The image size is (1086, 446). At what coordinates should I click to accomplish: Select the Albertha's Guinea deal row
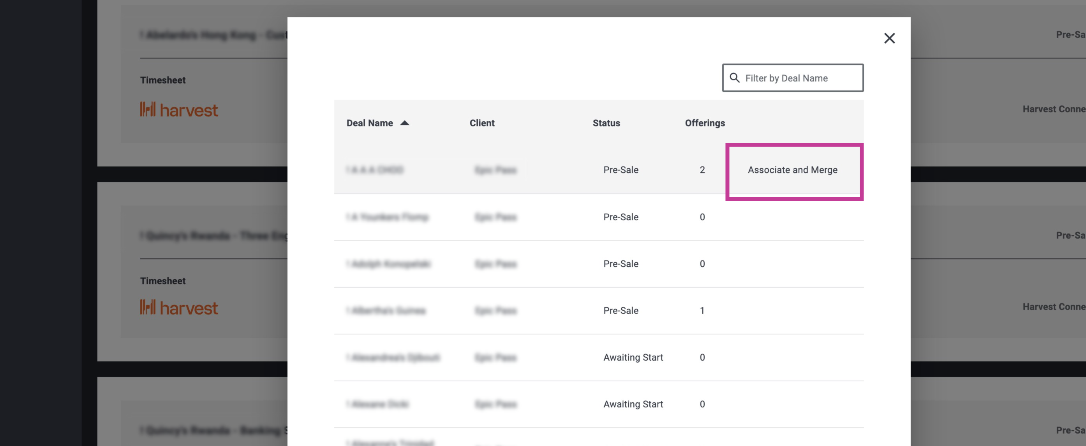599,311
